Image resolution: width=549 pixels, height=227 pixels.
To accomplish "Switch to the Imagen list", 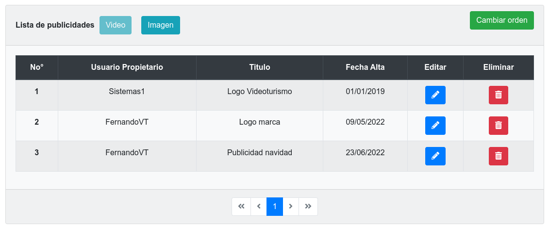I will coord(161,25).
